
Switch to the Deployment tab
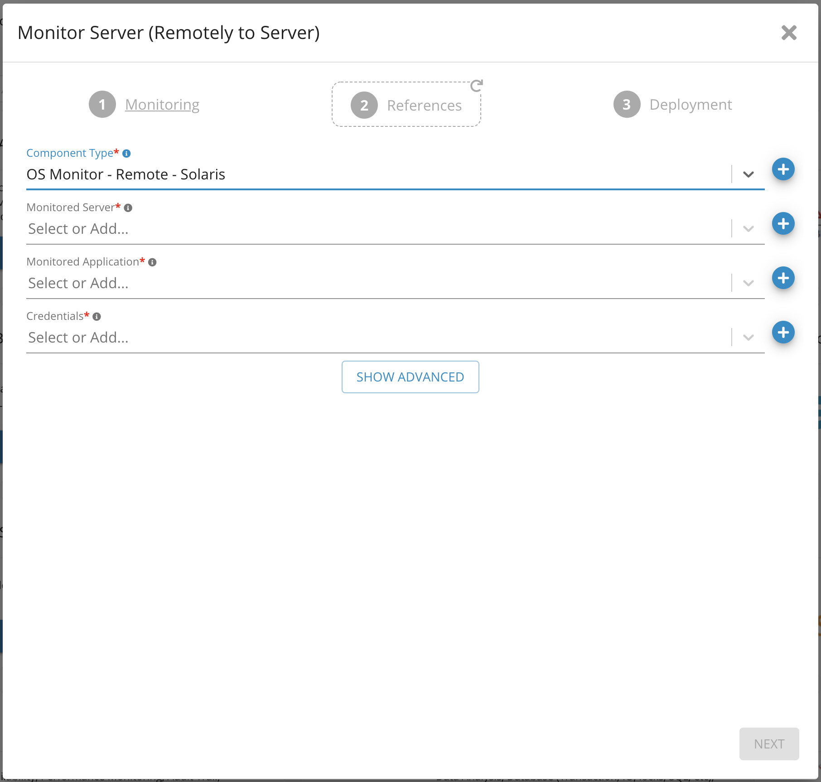point(691,105)
